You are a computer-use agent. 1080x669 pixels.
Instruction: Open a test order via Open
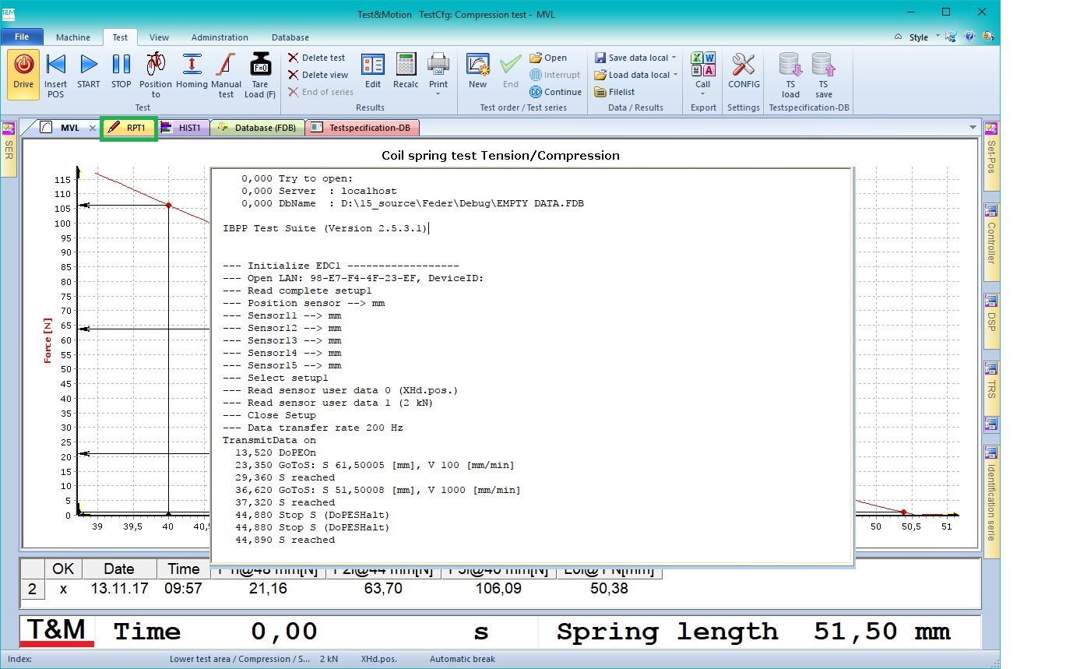(548, 58)
